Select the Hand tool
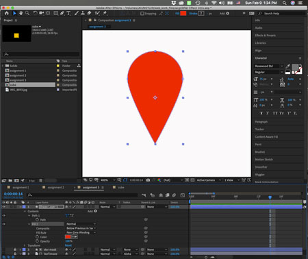 point(21,13)
